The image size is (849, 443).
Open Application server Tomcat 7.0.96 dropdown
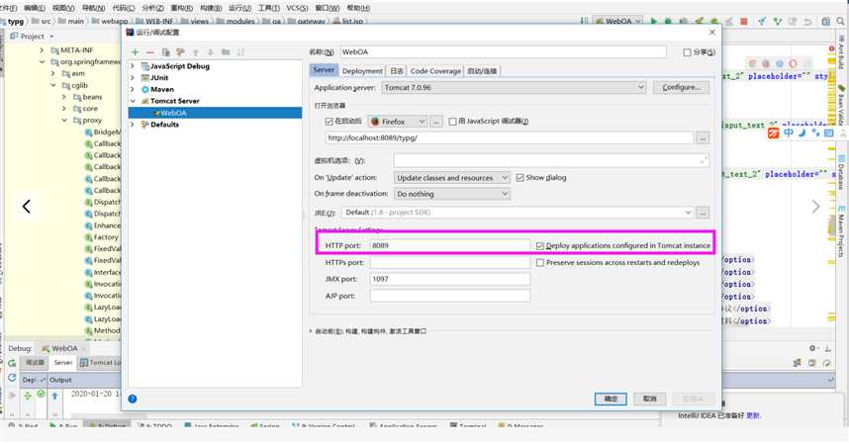(514, 87)
